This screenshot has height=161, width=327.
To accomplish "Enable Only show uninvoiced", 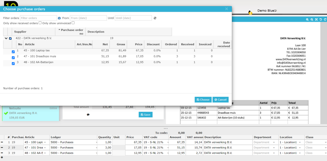I will click(73, 23).
